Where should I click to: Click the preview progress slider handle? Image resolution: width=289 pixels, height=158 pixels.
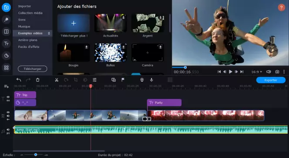pos(185,67)
